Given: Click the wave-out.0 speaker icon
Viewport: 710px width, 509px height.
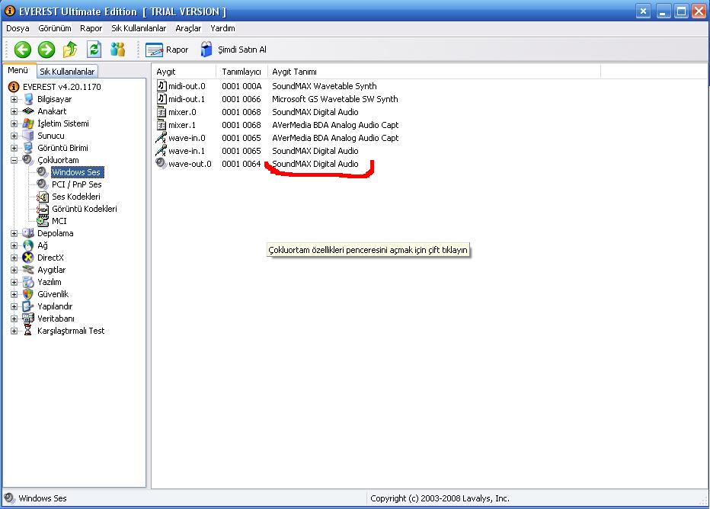Looking at the screenshot, I should pyautogui.click(x=162, y=164).
